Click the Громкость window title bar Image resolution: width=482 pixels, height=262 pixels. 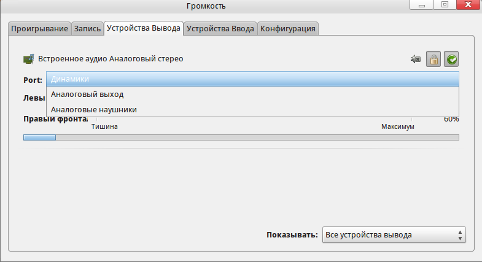(206, 6)
